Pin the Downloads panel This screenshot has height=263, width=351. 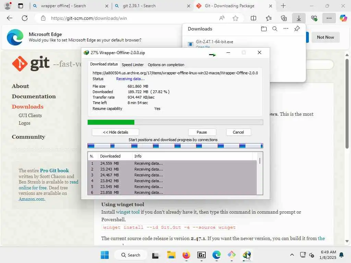(297, 29)
